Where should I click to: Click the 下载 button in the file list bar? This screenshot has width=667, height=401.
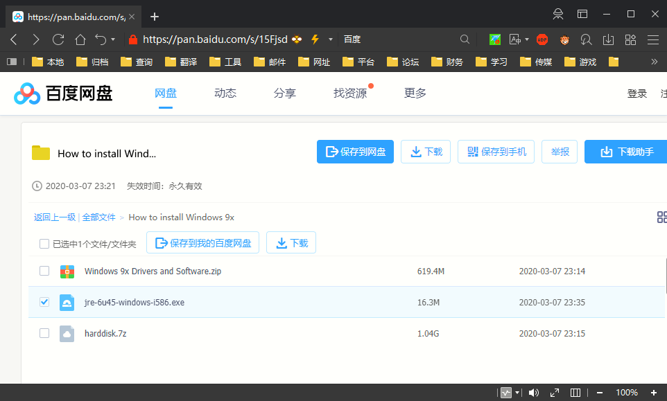pyautogui.click(x=291, y=242)
